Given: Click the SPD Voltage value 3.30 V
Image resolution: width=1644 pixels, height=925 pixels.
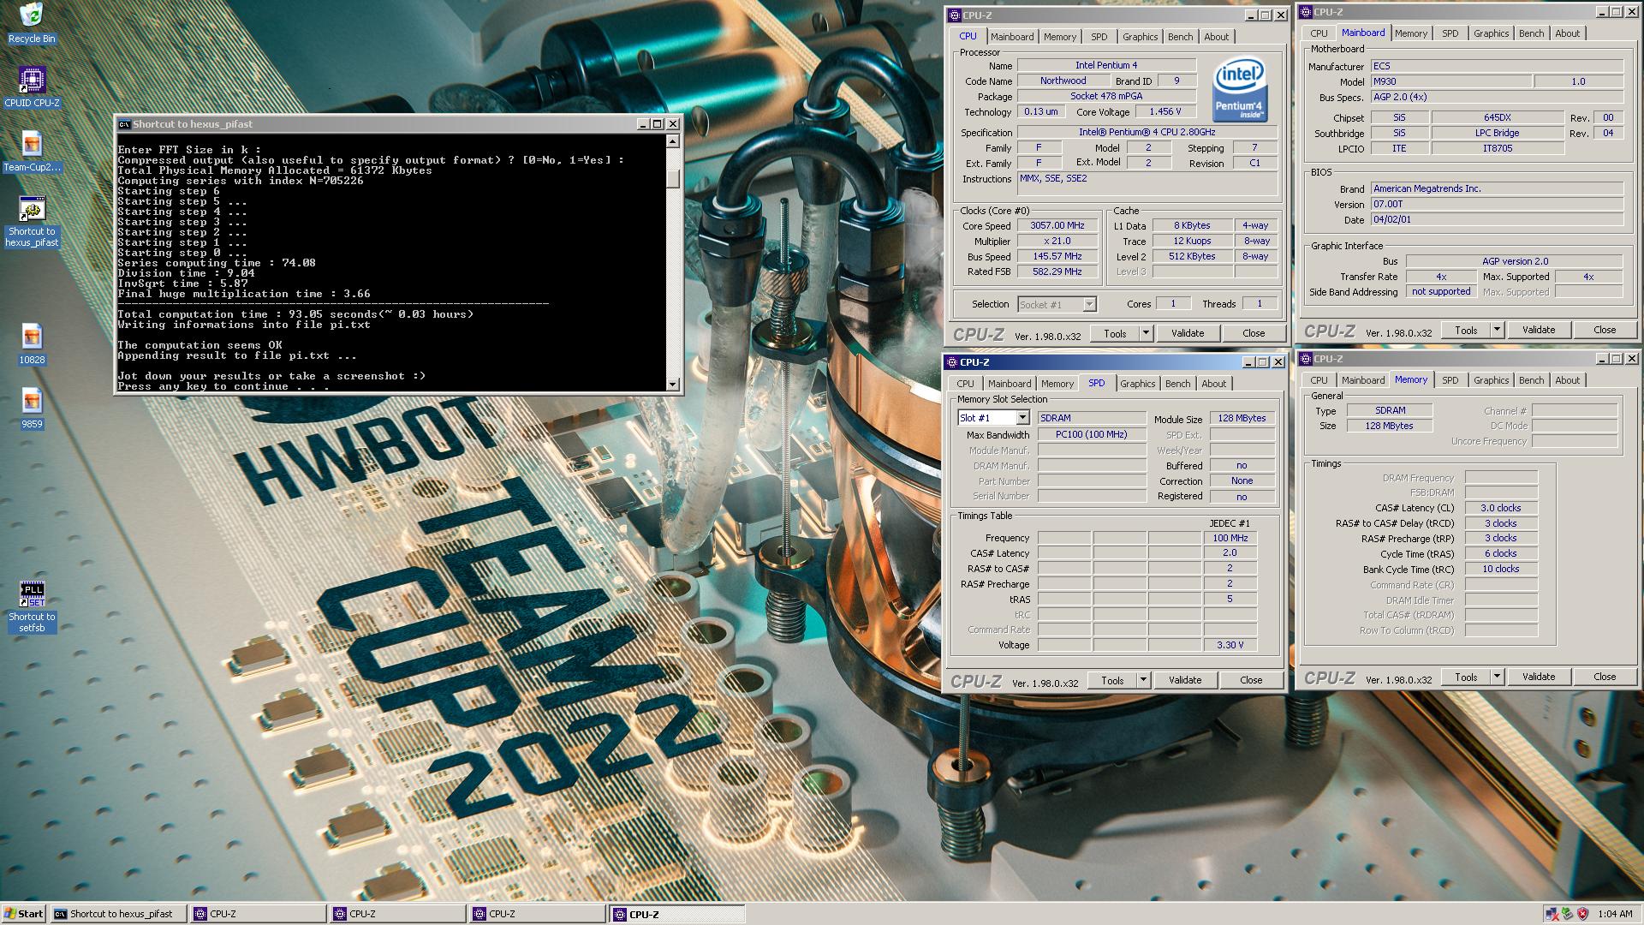Looking at the screenshot, I should point(1230,645).
